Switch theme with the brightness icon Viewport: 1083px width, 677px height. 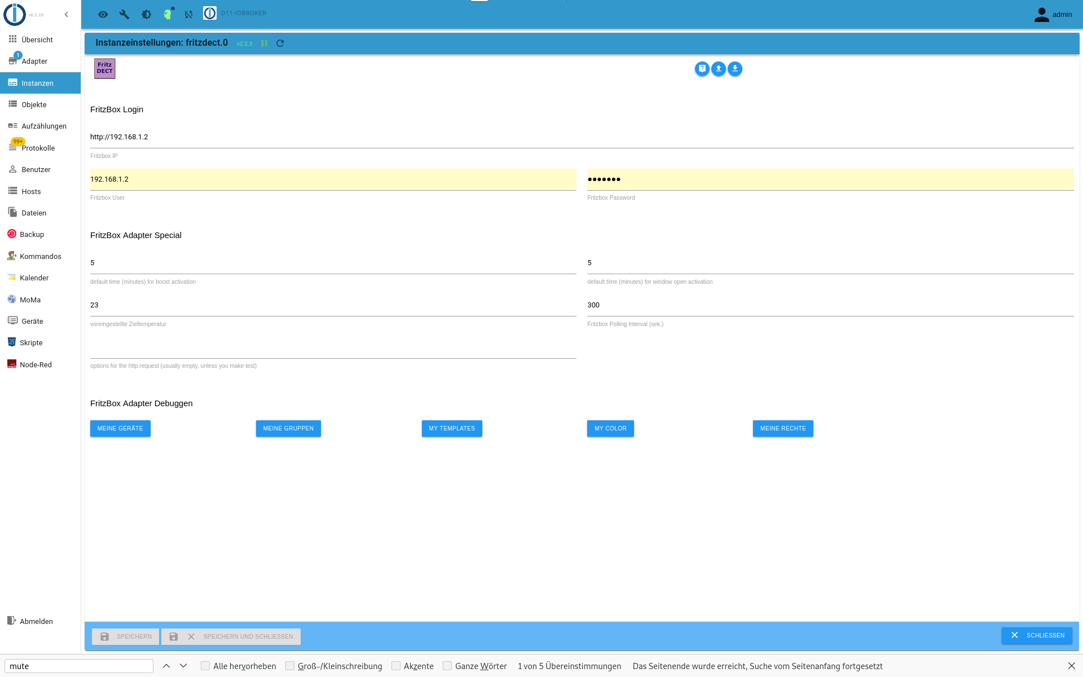146,15
